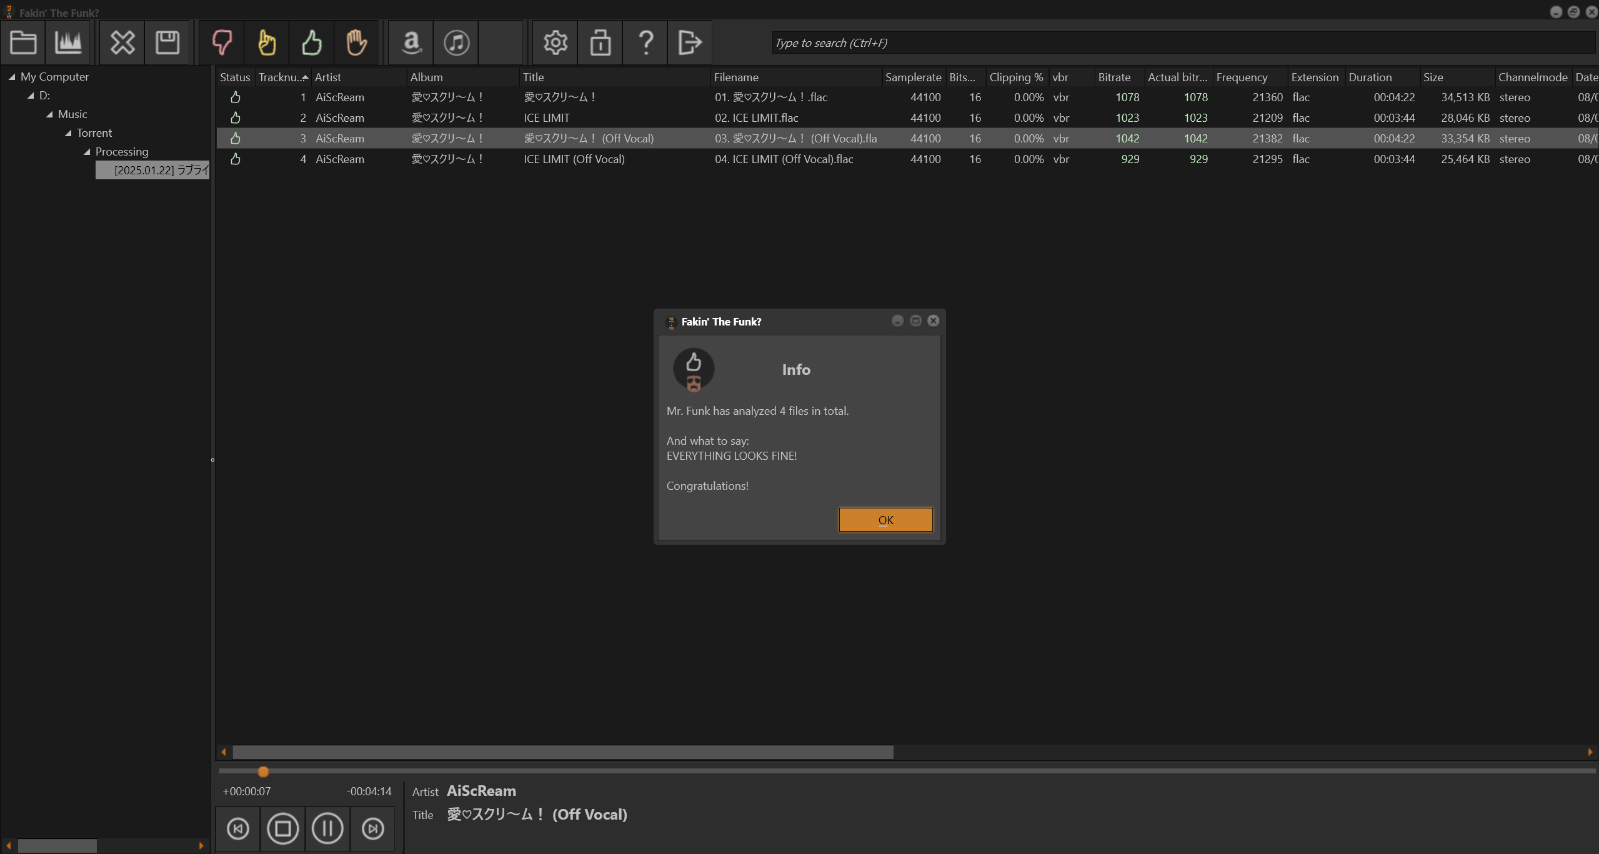Open settings with the gear icon
The image size is (1599, 854).
click(x=555, y=42)
